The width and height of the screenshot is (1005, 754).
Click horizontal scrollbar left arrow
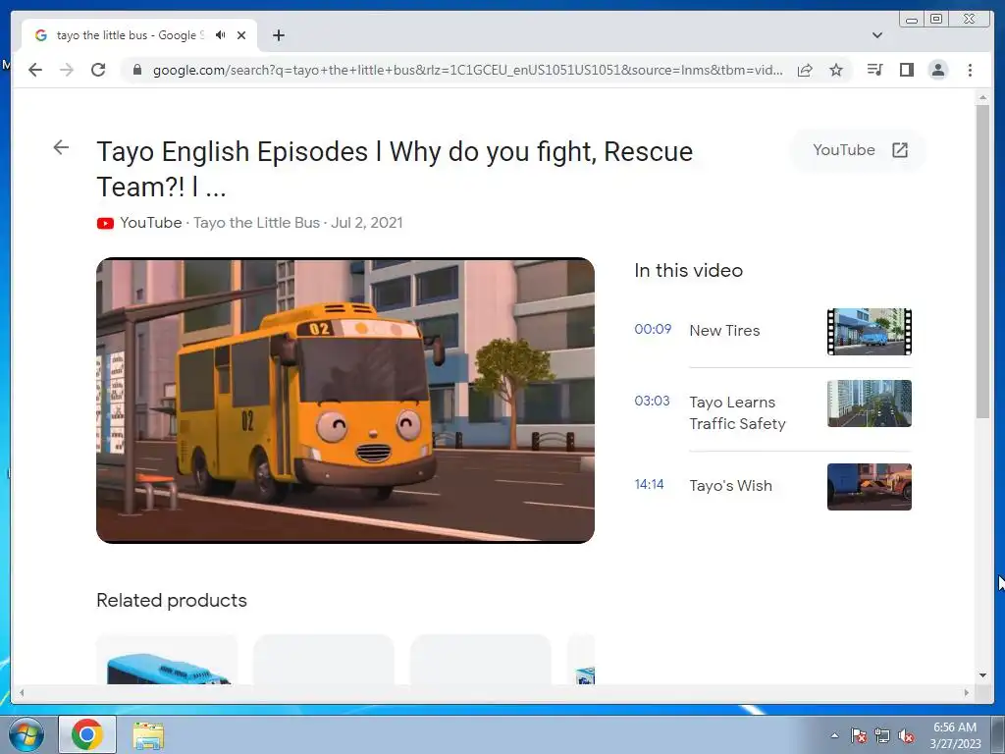click(x=22, y=692)
